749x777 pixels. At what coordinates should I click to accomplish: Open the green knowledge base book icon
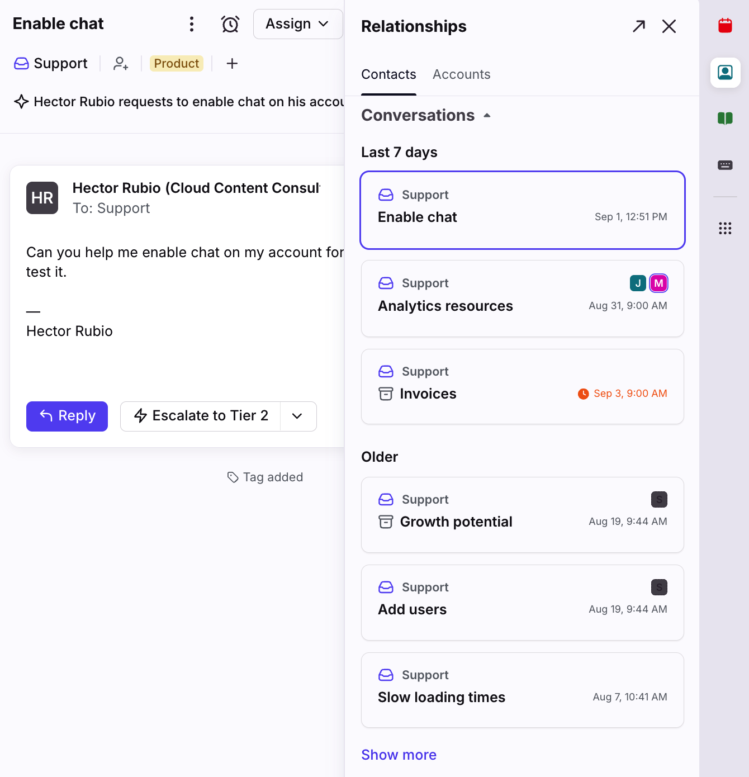tap(725, 118)
